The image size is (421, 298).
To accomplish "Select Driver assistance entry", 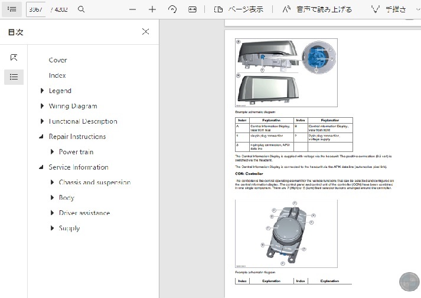I will [84, 213].
